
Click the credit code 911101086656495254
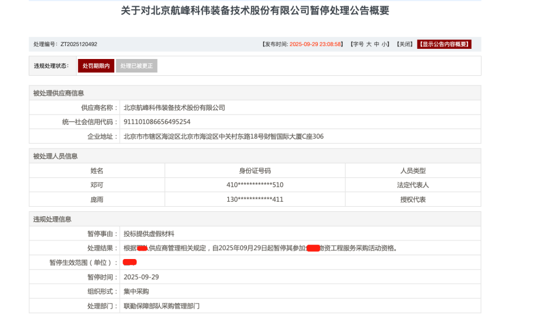157,122
